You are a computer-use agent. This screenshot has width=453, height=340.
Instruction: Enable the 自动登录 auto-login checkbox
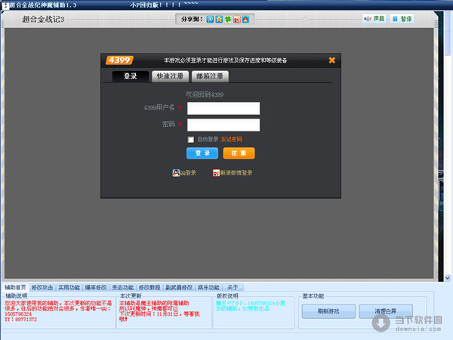coord(191,139)
